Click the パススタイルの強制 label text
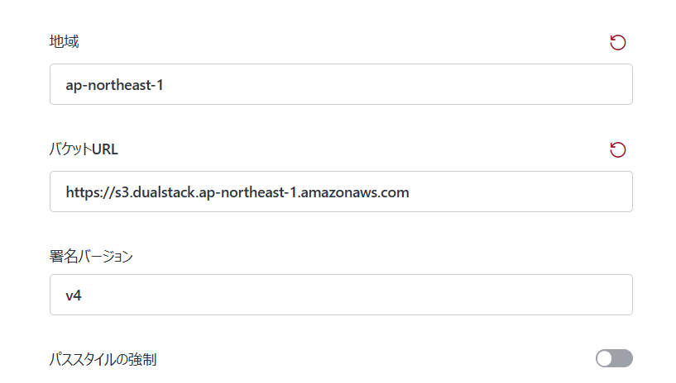This screenshot has height=383, width=676. (x=103, y=359)
